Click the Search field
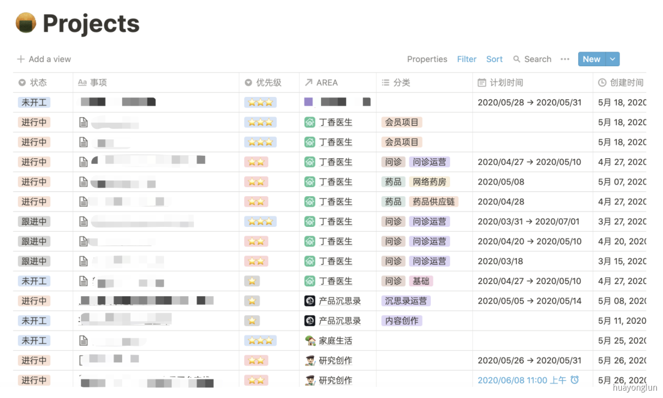This screenshot has width=663, height=398. click(532, 59)
